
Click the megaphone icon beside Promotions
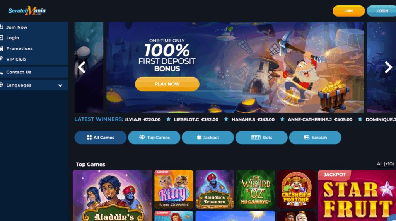pyautogui.click(x=2, y=48)
